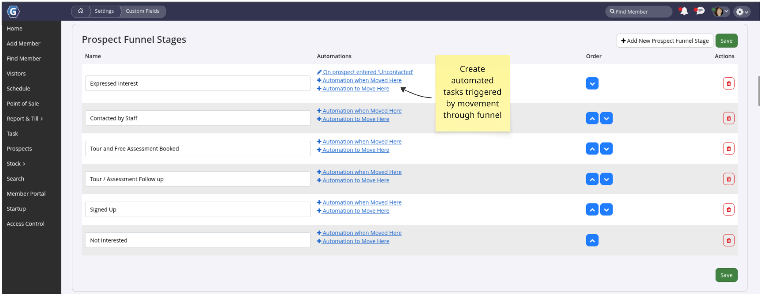The width and height of the screenshot is (762, 296).
Task: Move Tour and Free Assessment Booked down
Action: 606,149
